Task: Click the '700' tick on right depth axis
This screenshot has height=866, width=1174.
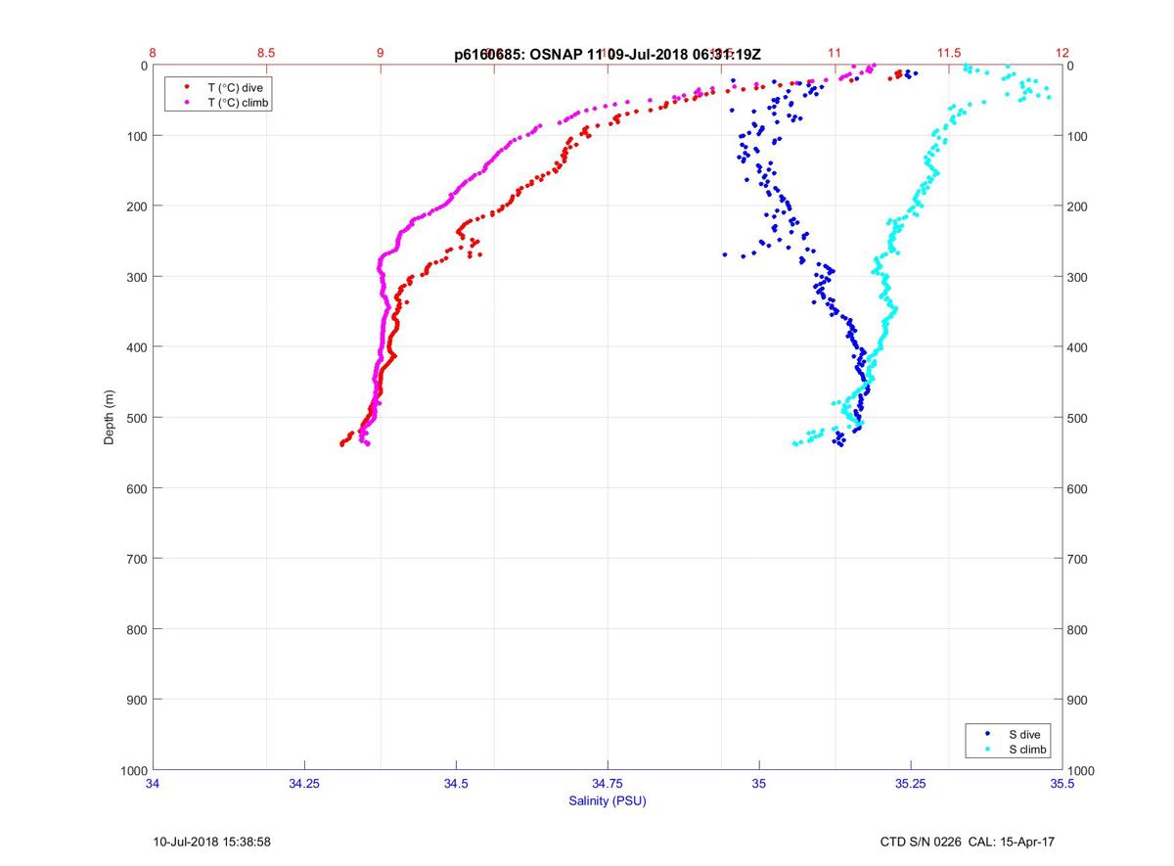Action: pyautogui.click(x=1077, y=559)
